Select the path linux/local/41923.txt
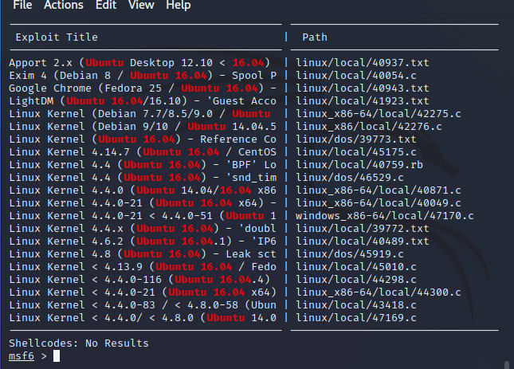The height and width of the screenshot is (369, 514). pyautogui.click(x=363, y=101)
